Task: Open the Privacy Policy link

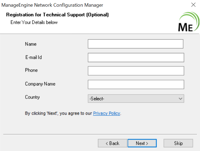Action: pyautogui.click(x=107, y=113)
